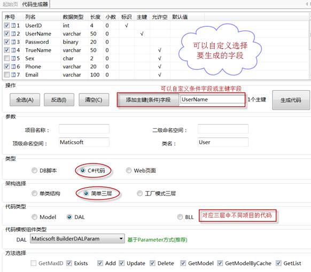The width and height of the screenshot is (311, 272).
Task: Select the DAL code type radio
Action: click(x=69, y=217)
